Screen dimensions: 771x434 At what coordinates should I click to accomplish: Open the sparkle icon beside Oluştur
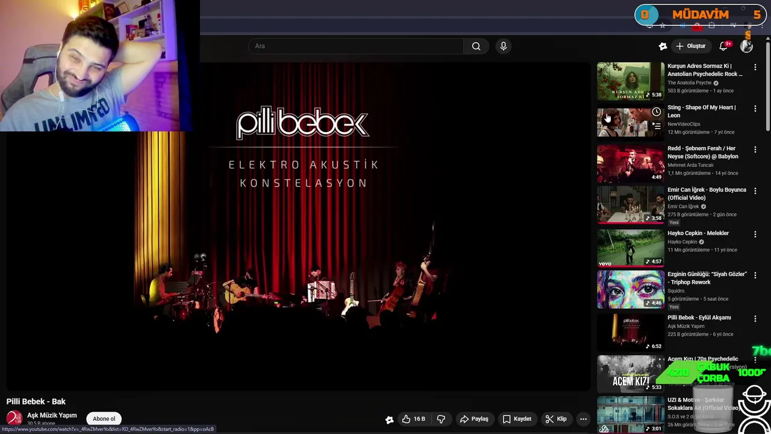663,46
